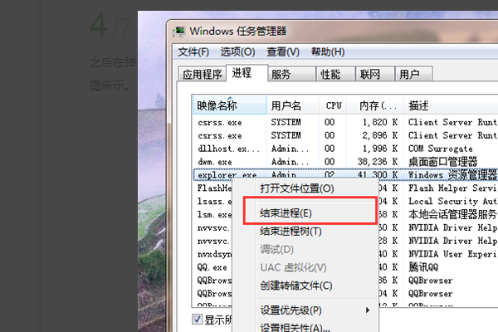Switch to the 服务 tab
Viewport: 498px width, 332px height.
[291, 74]
